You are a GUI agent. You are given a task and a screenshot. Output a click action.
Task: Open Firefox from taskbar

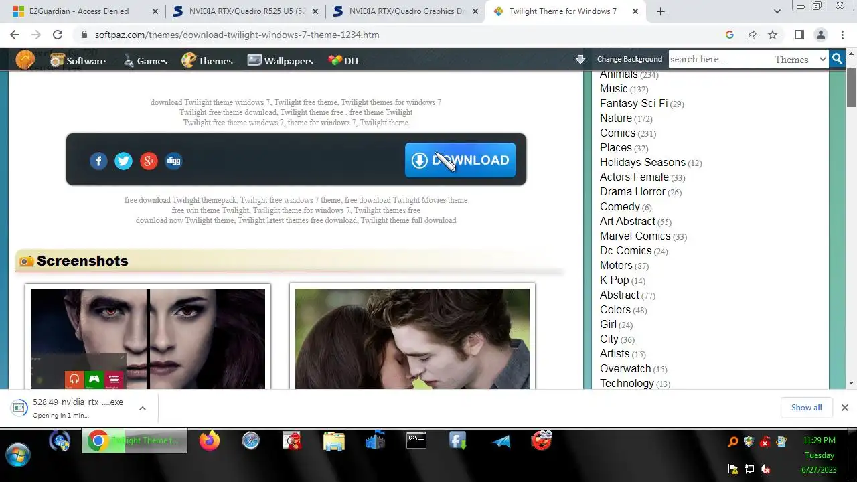(210, 440)
